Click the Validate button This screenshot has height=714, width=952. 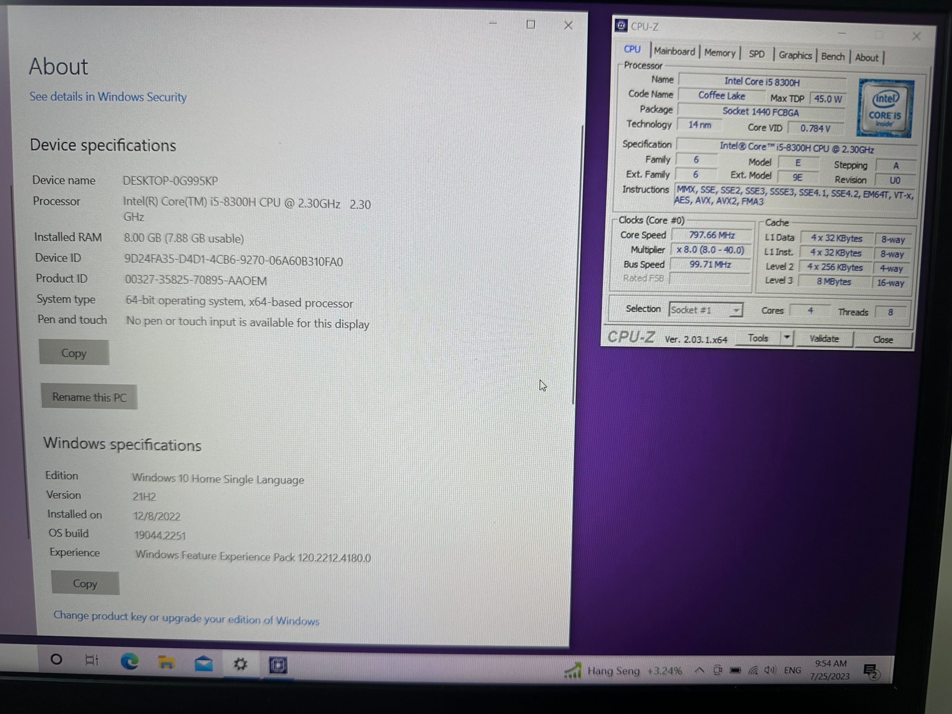pyautogui.click(x=824, y=339)
